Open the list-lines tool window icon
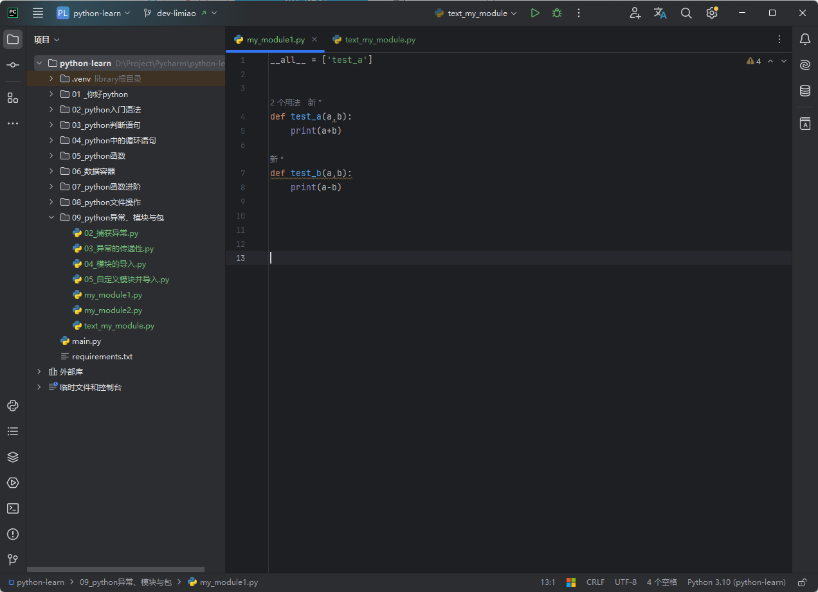This screenshot has height=592, width=818. click(13, 431)
